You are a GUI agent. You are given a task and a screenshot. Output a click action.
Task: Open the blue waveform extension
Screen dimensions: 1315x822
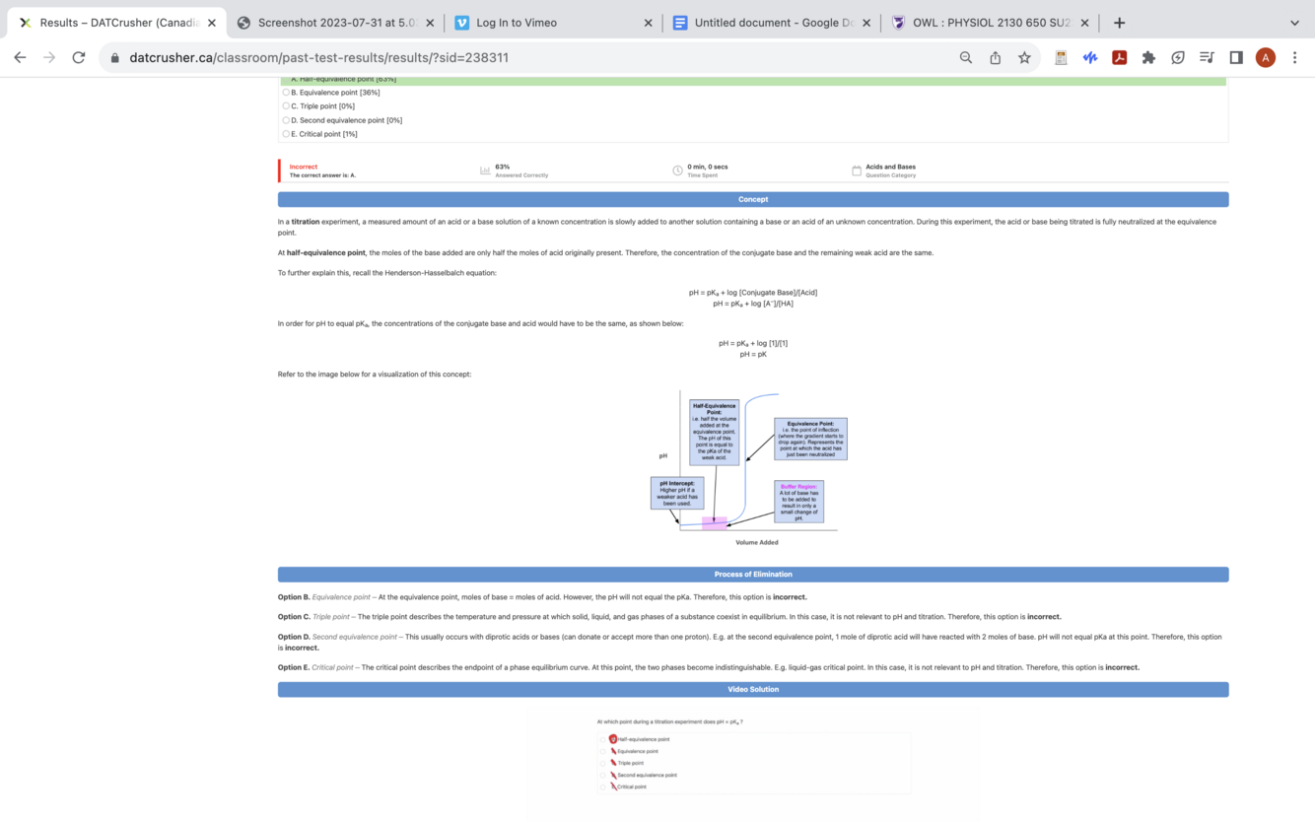[x=1090, y=57]
